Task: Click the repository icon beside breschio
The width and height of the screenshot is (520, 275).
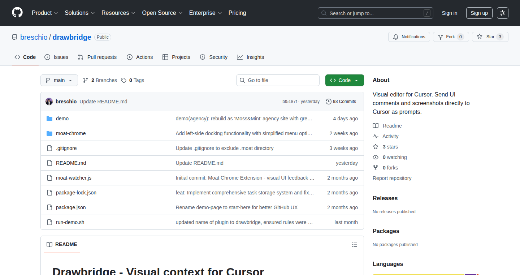Action: (14, 37)
